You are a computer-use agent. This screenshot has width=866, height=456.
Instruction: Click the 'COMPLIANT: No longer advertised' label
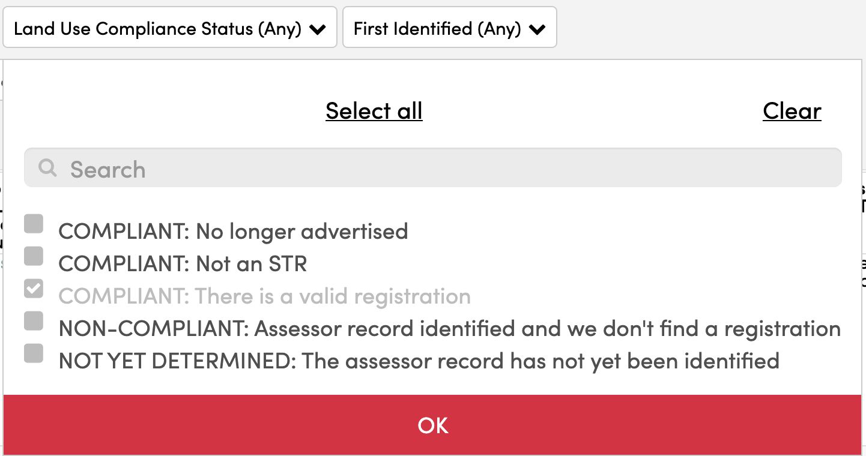tap(233, 231)
